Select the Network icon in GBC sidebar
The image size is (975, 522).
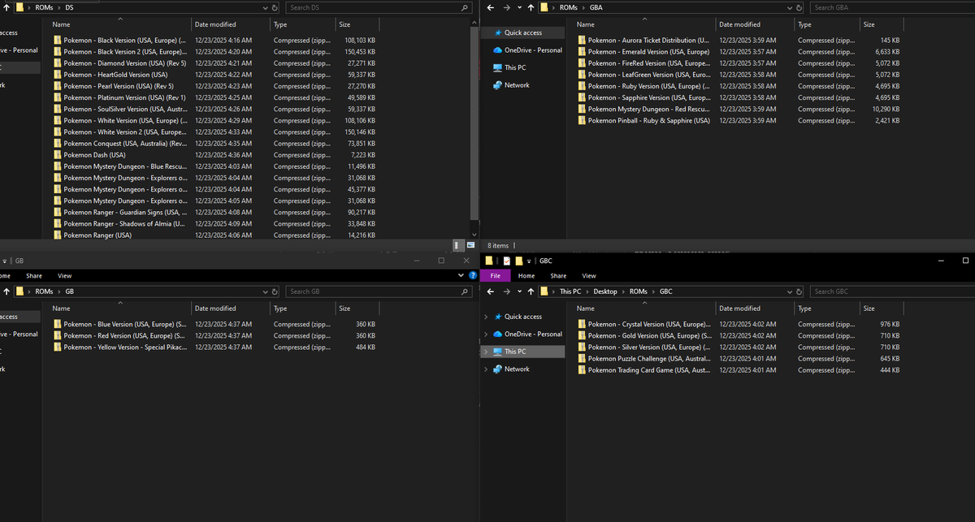(x=498, y=369)
